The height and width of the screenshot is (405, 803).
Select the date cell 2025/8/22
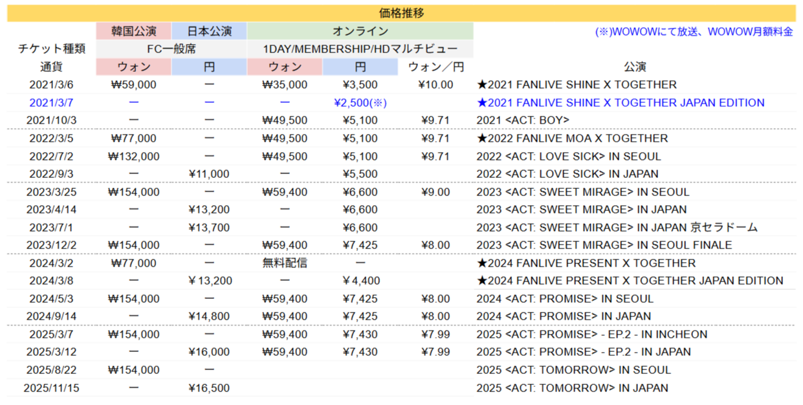pyautogui.click(x=52, y=370)
